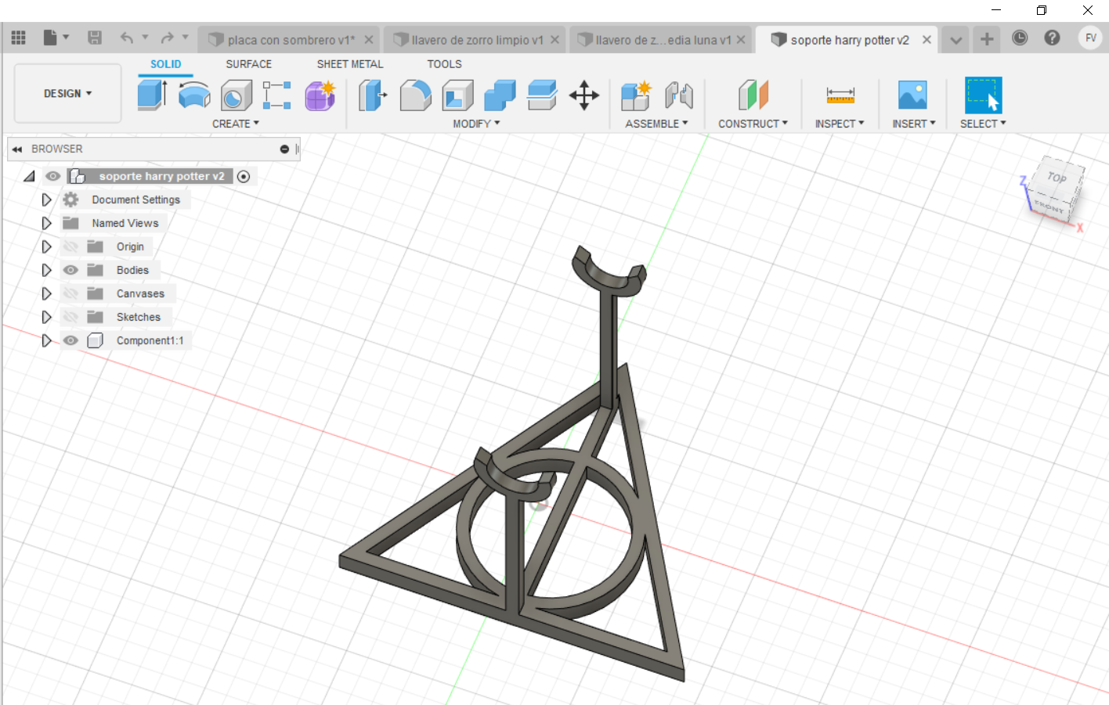Close the soporte harry potter v2 tab
The width and height of the screenshot is (1109, 705).
pyautogui.click(x=927, y=40)
